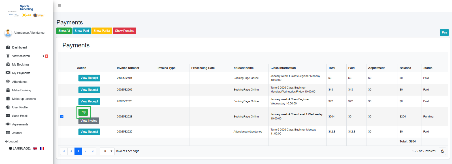452x164 pixels.
Task: Click the Agreements handshake icon
Action: pos(8,124)
